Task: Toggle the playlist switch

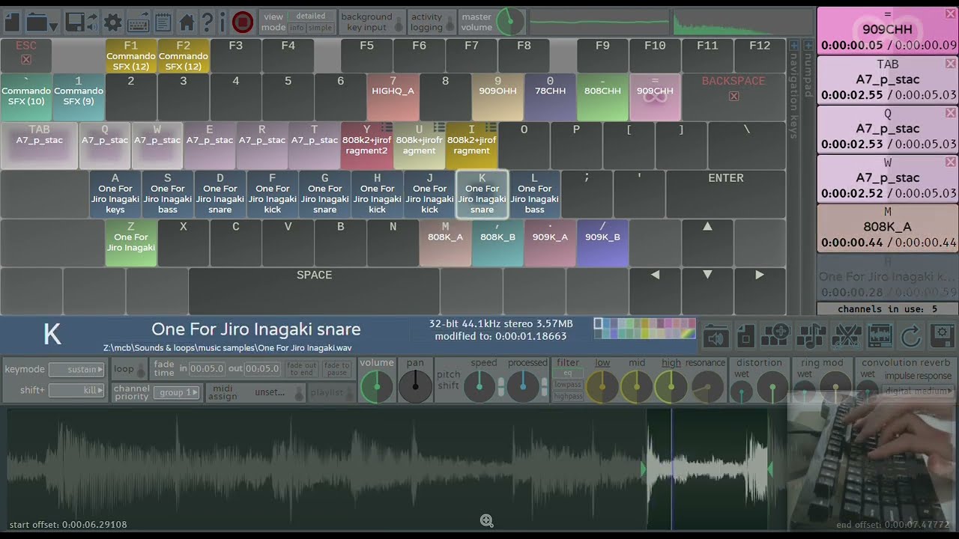Action: (349, 392)
